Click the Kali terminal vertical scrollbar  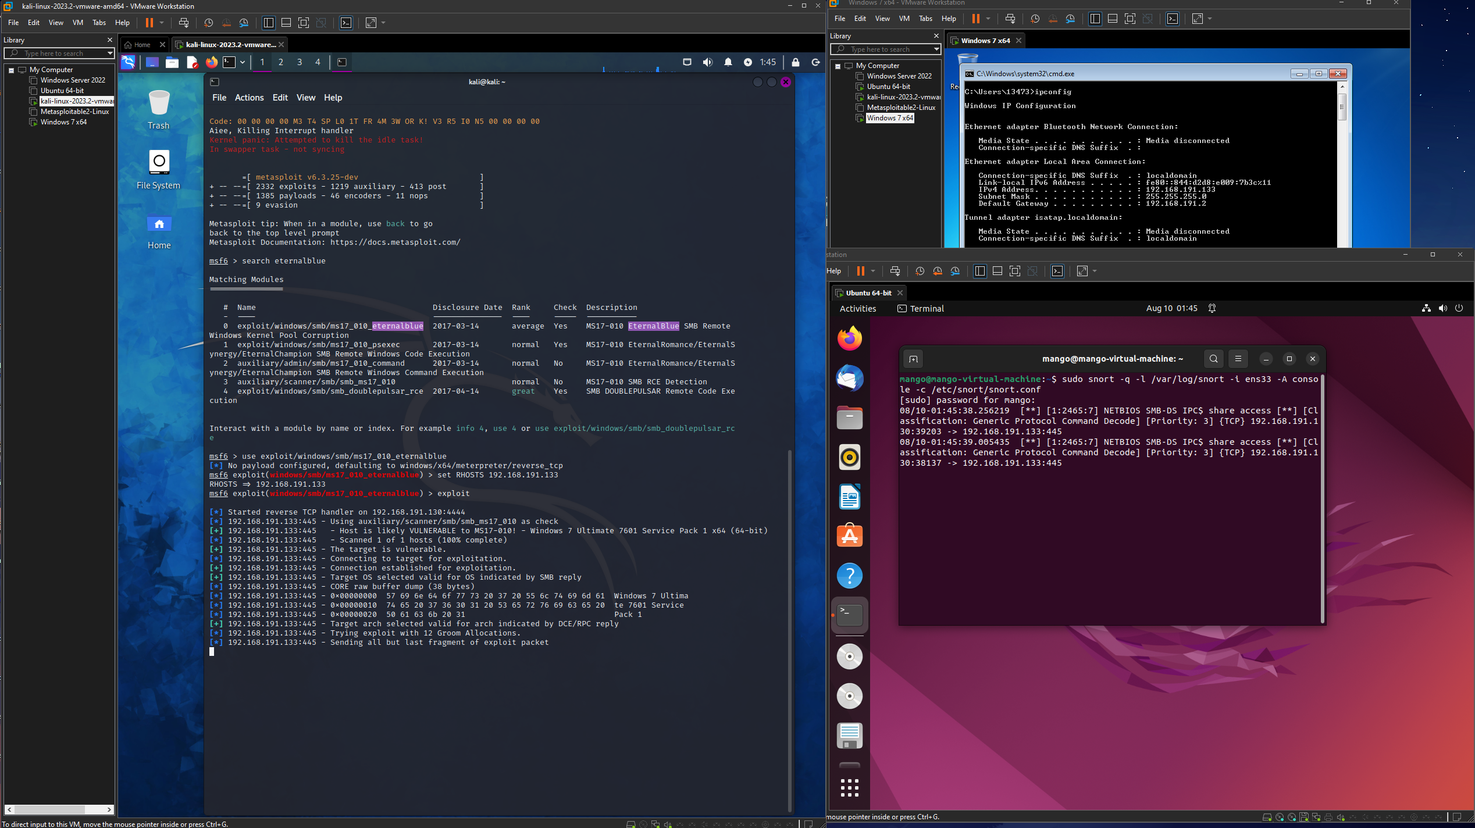click(x=789, y=630)
